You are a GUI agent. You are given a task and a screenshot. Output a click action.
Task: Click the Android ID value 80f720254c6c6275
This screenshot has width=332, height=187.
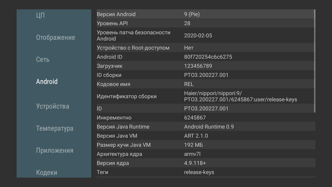click(x=208, y=57)
